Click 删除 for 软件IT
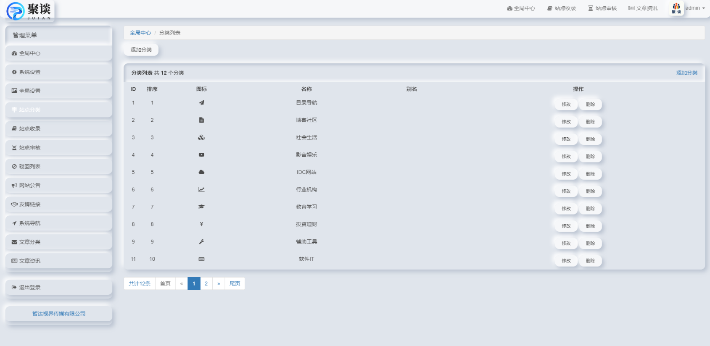Image resolution: width=710 pixels, height=346 pixels. tap(590, 261)
